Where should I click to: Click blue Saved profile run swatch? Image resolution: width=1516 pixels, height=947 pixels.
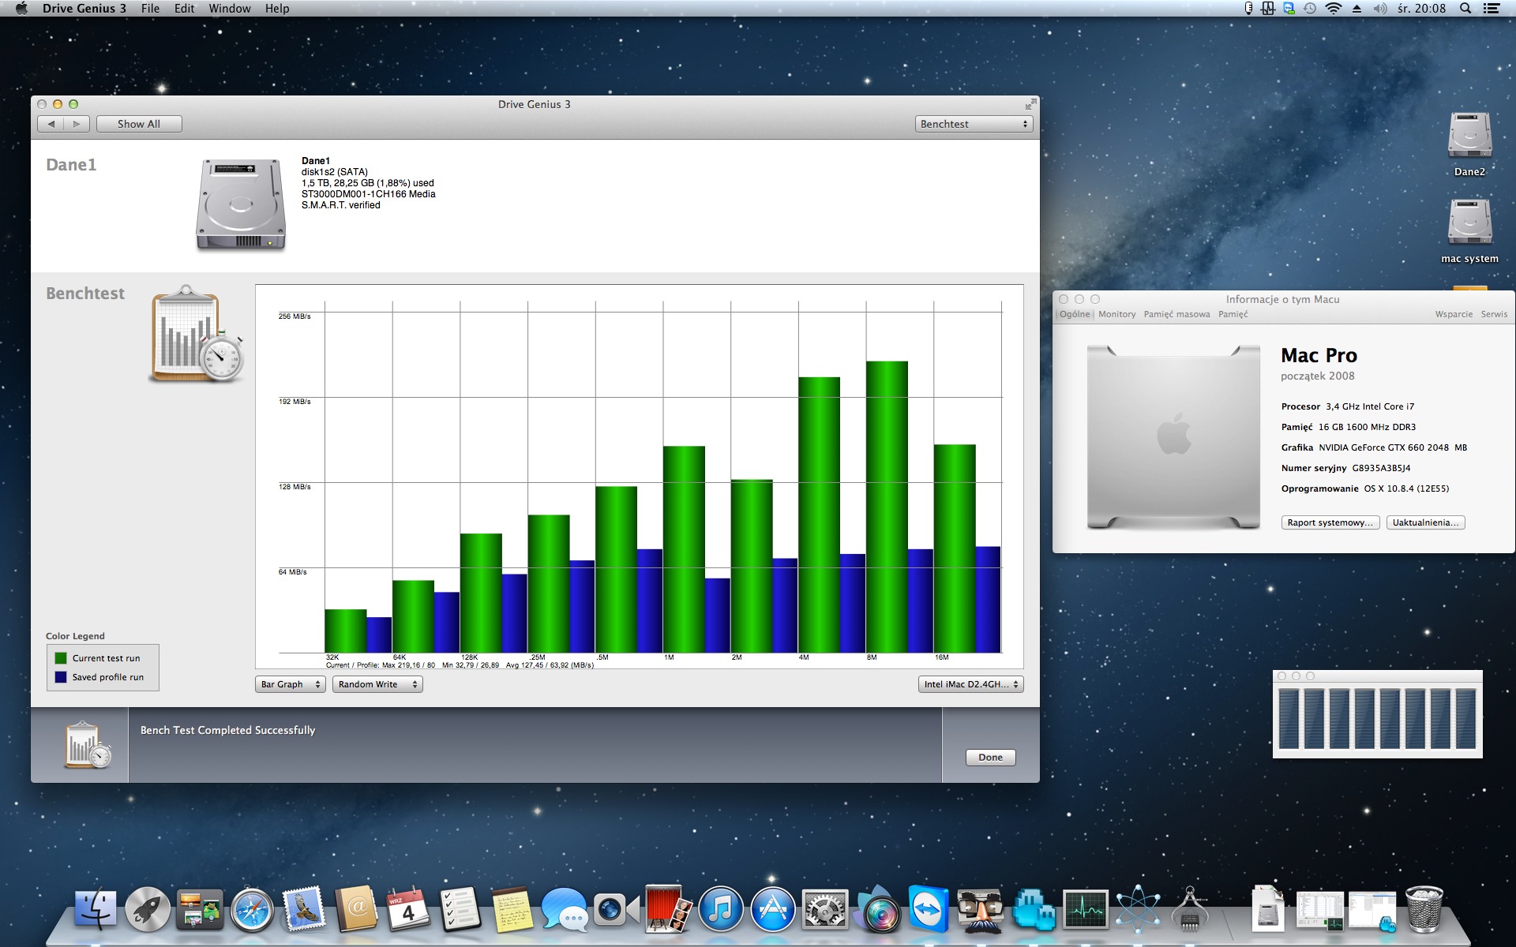tap(61, 677)
